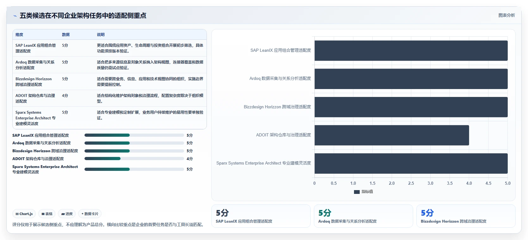Click the Bizzdesign Horizzon 5分 data card
The image size is (528, 240).
(x=466, y=216)
